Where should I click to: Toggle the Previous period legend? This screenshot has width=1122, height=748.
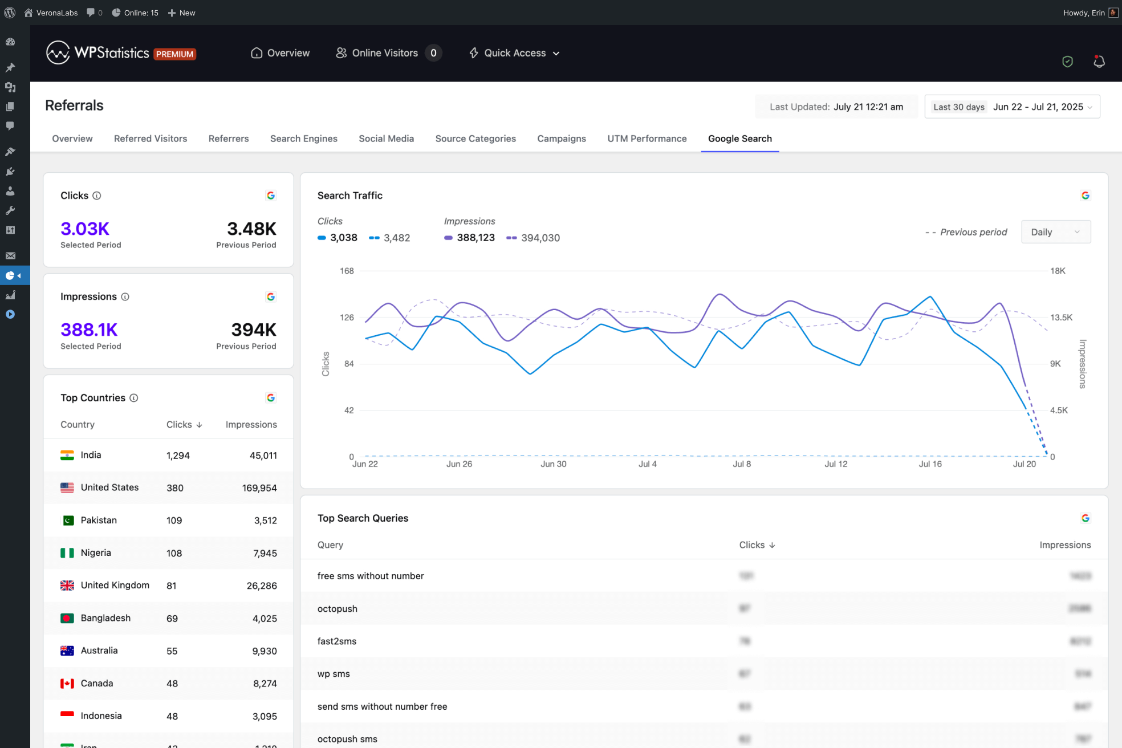(966, 232)
